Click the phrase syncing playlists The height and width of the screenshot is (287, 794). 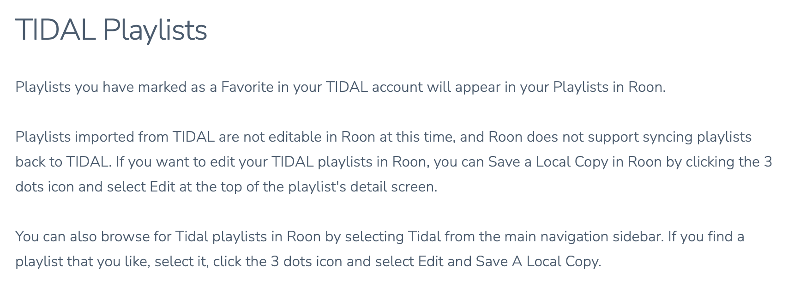697,137
